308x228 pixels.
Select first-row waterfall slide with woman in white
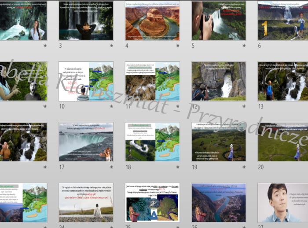[x=23, y=21]
